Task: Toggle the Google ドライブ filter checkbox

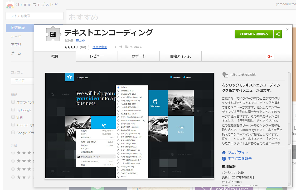Action: pyautogui.click(x=13, y=132)
